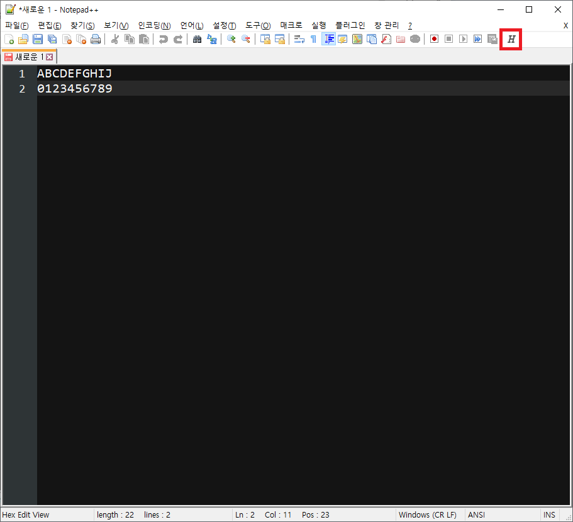This screenshot has height=522, width=573.
Task: Click the Paste toolbar icon
Action: pos(144,39)
